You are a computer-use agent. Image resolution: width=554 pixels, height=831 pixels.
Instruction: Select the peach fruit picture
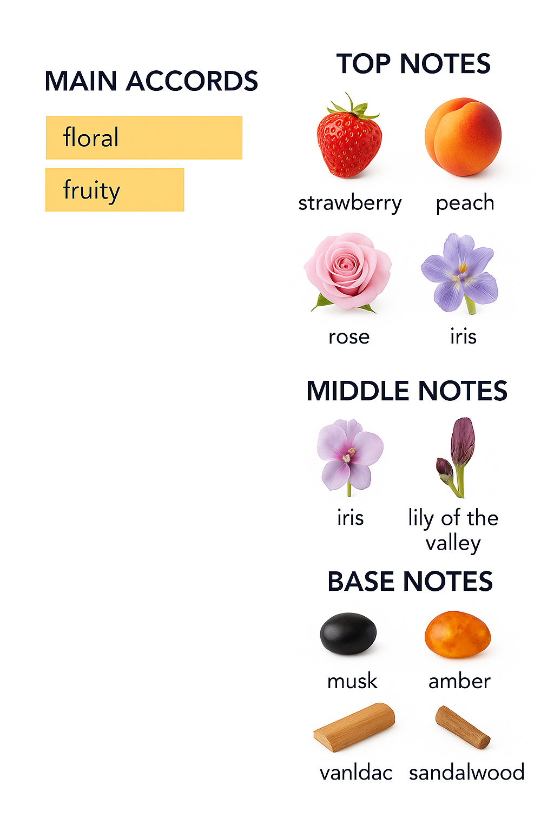463,137
